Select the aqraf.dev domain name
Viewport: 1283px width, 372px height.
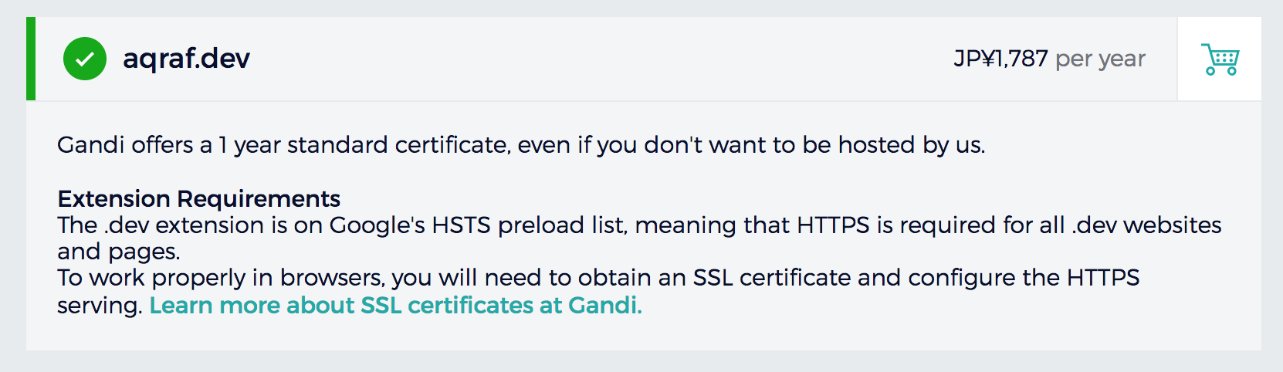(186, 59)
